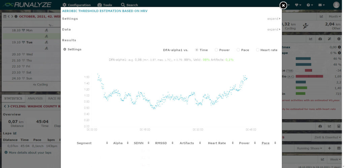The height and width of the screenshot is (168, 345).
Task: Select the Heart rate radio button
Action: click(x=258, y=50)
